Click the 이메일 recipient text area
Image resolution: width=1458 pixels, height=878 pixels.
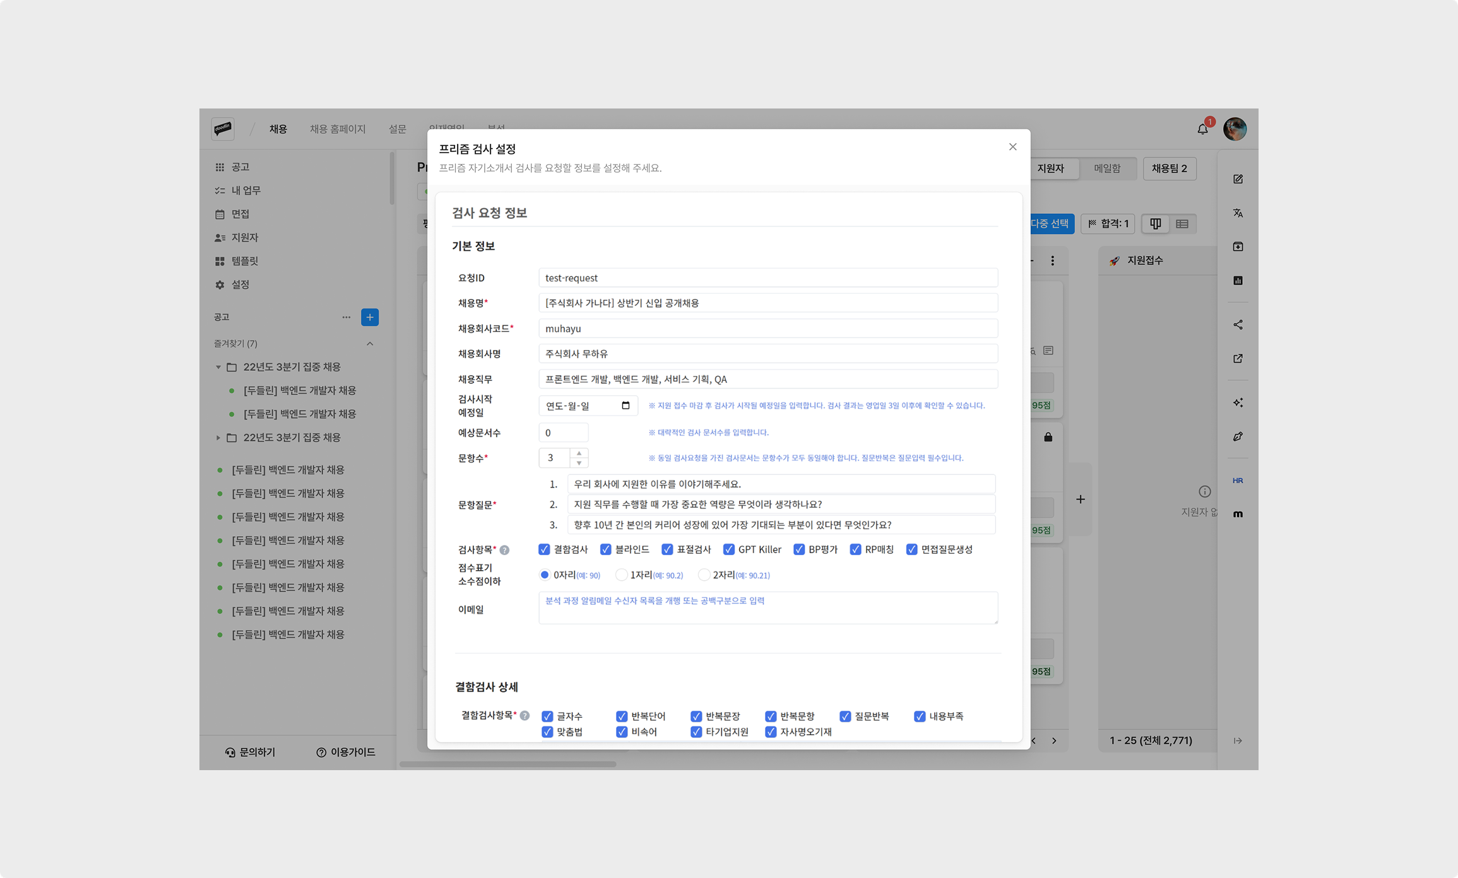pyautogui.click(x=768, y=608)
